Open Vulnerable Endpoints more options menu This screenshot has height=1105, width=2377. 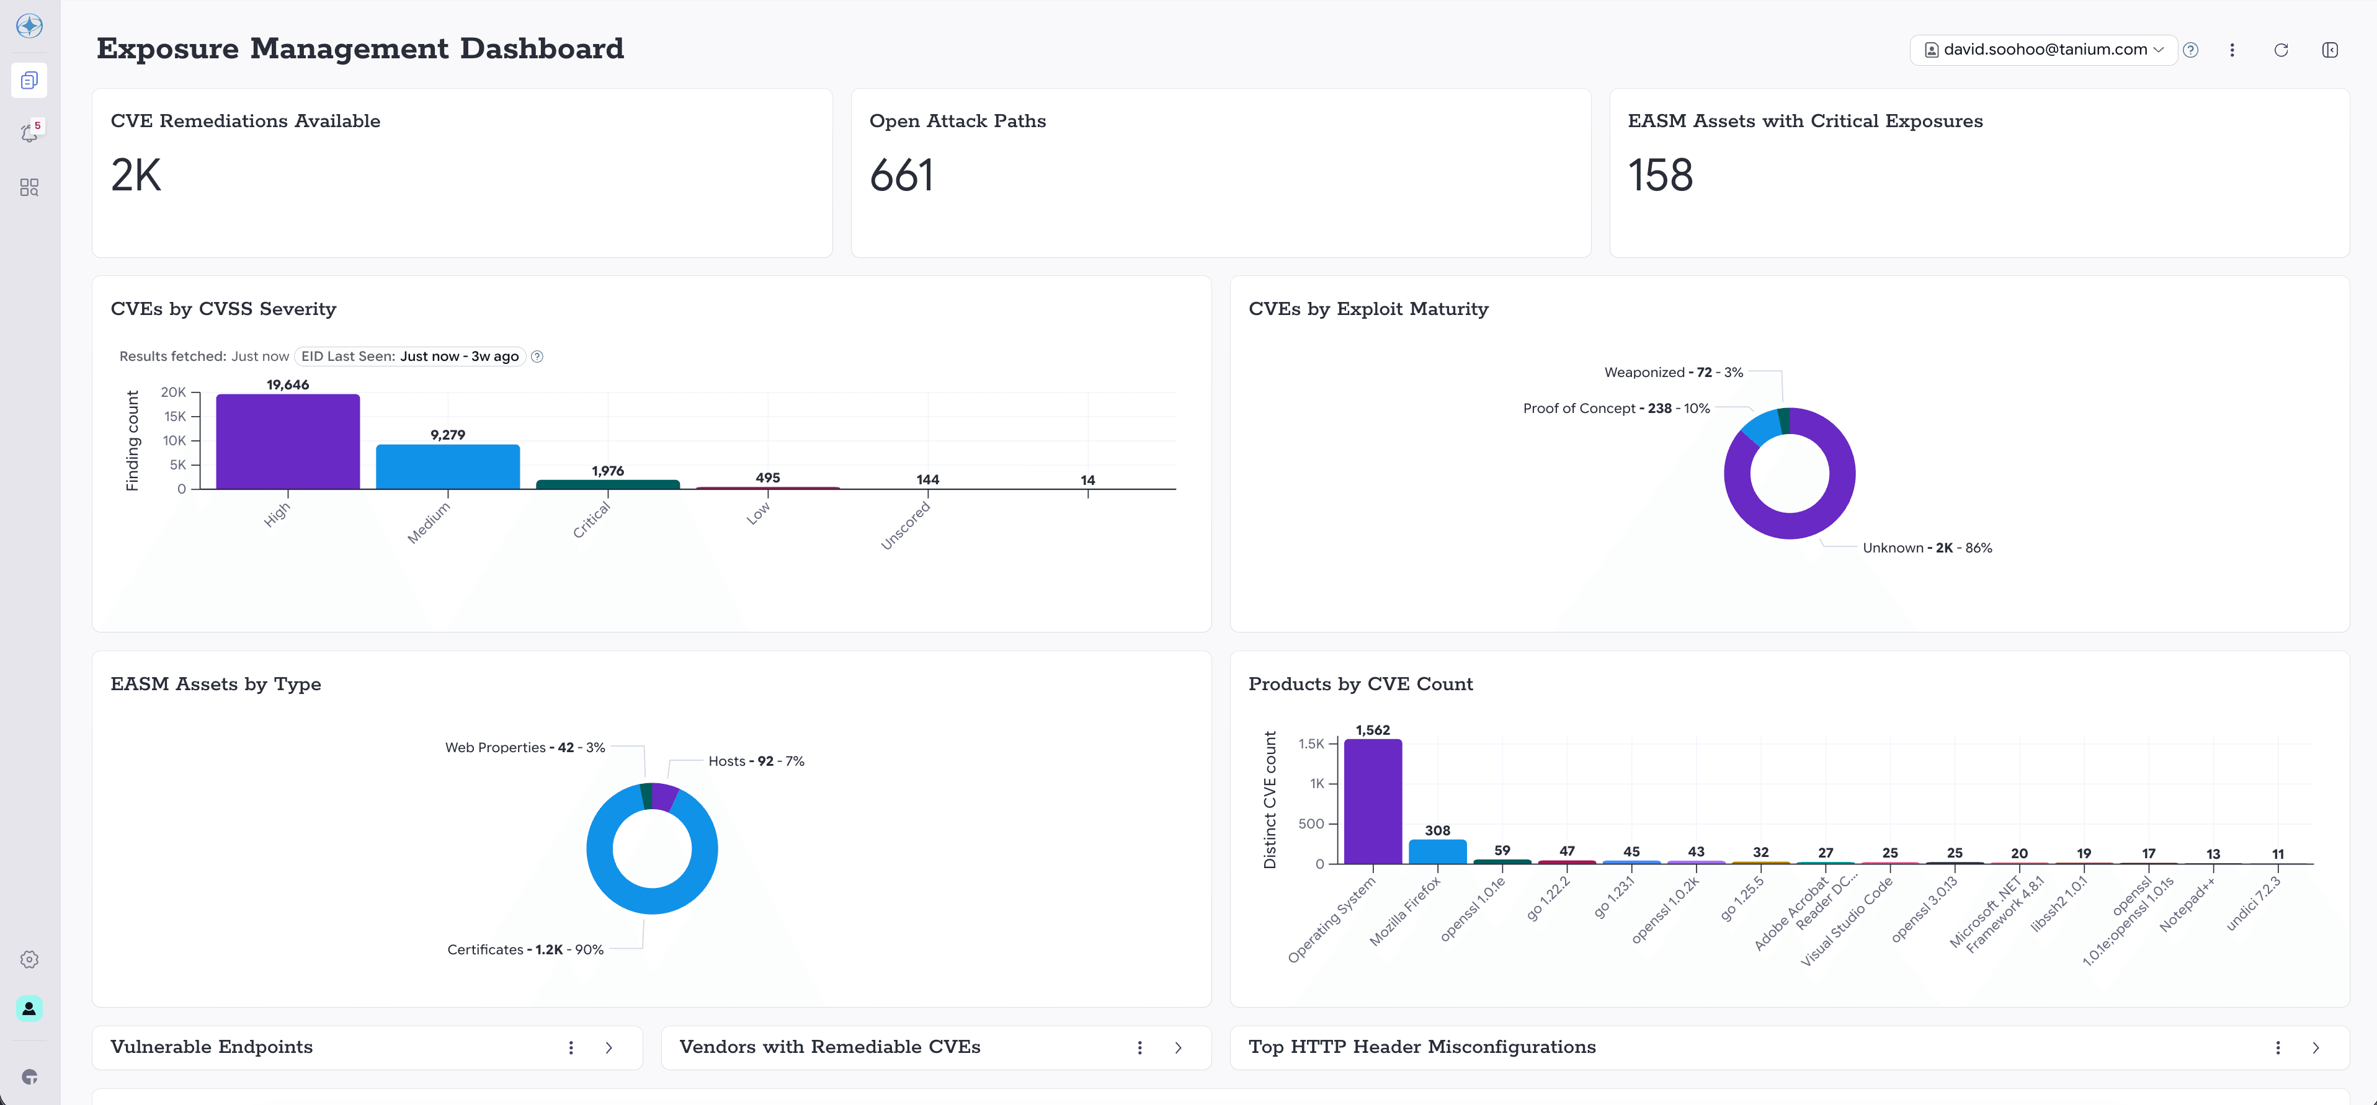[571, 1048]
